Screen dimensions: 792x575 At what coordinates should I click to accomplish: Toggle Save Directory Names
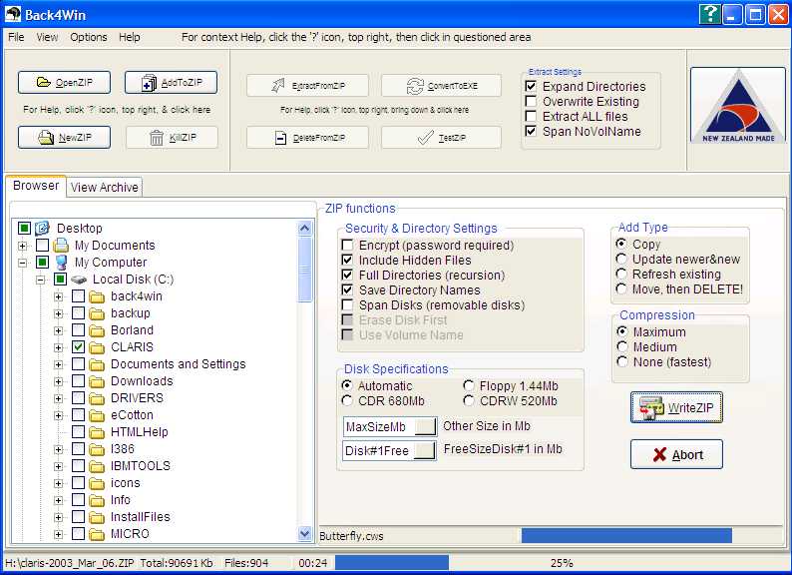pos(347,290)
